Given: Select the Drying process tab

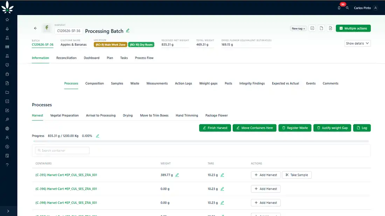Looking at the screenshot, I should [x=128, y=115].
